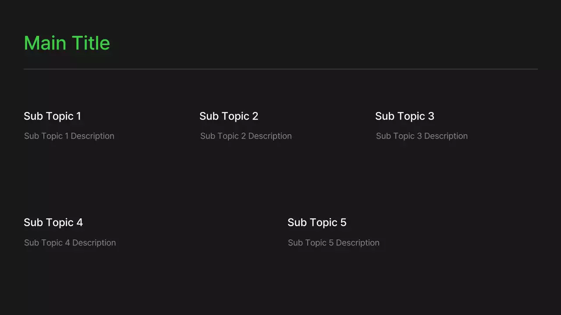
Task: Select the horizontal divider line under the title
Action: (x=280, y=69)
